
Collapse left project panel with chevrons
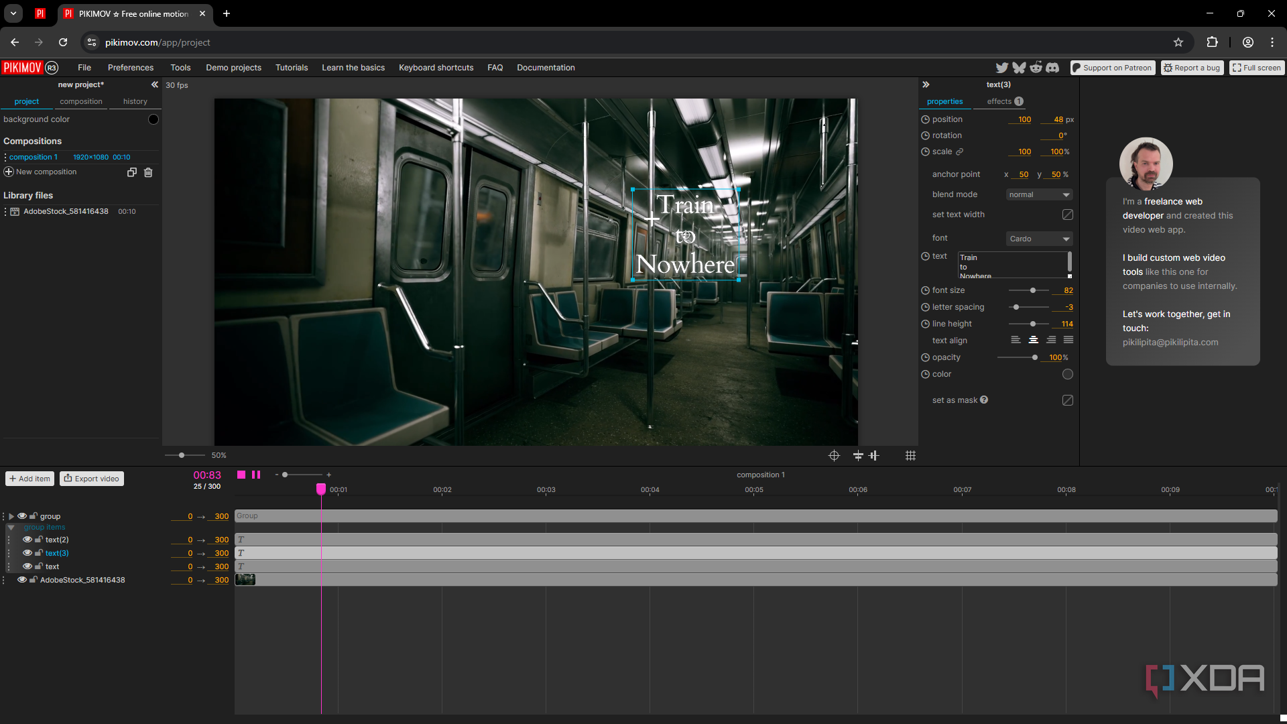[x=155, y=84]
